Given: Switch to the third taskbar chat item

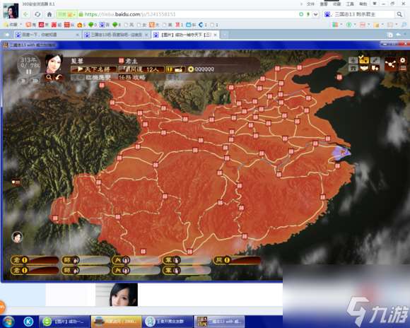Looking at the screenshot, I should coord(168,322).
